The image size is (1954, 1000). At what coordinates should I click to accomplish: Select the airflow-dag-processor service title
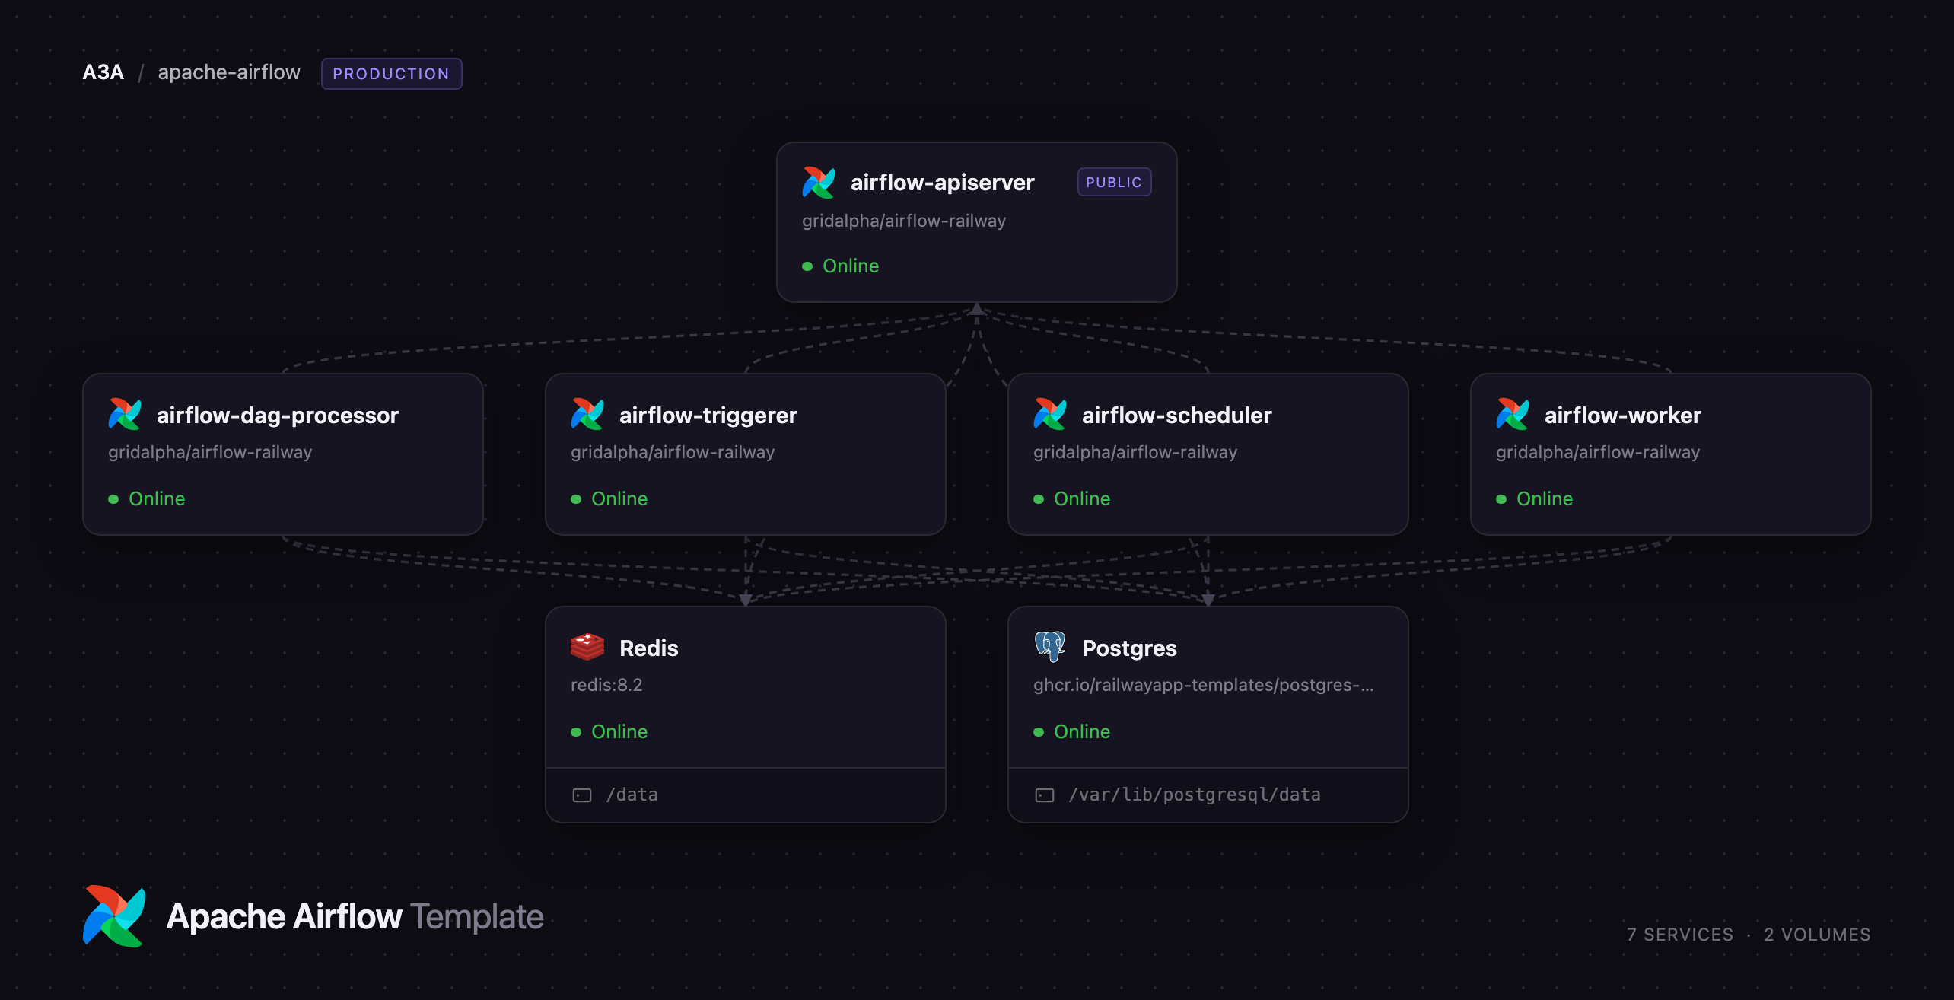point(277,416)
